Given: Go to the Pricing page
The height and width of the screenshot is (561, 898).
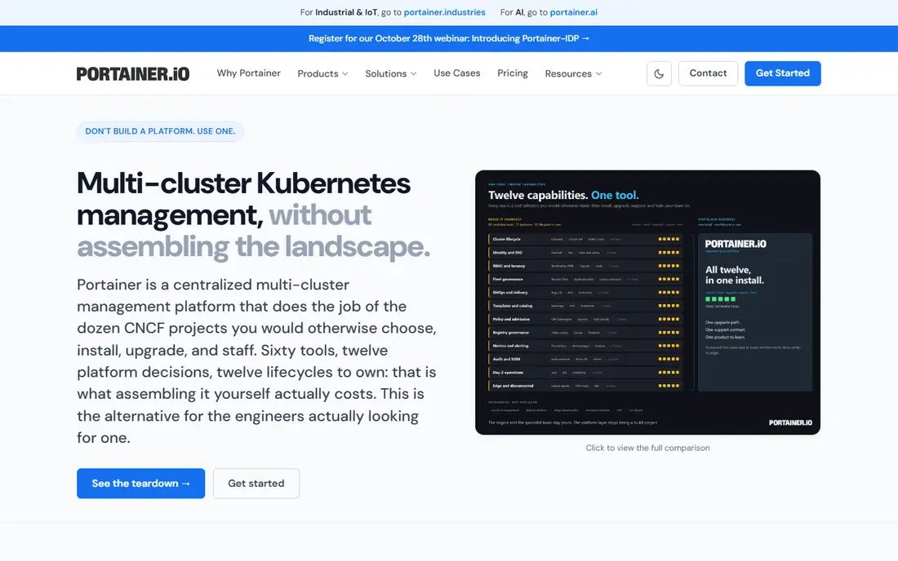Looking at the screenshot, I should pyautogui.click(x=512, y=73).
